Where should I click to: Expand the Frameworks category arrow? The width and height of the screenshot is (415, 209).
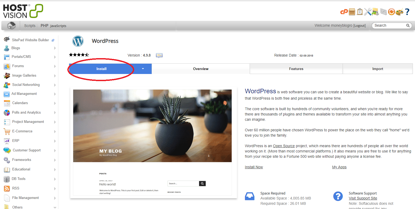pos(55,160)
